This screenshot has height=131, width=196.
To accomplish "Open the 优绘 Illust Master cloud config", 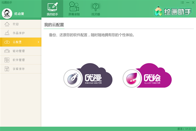I will click(147, 75).
